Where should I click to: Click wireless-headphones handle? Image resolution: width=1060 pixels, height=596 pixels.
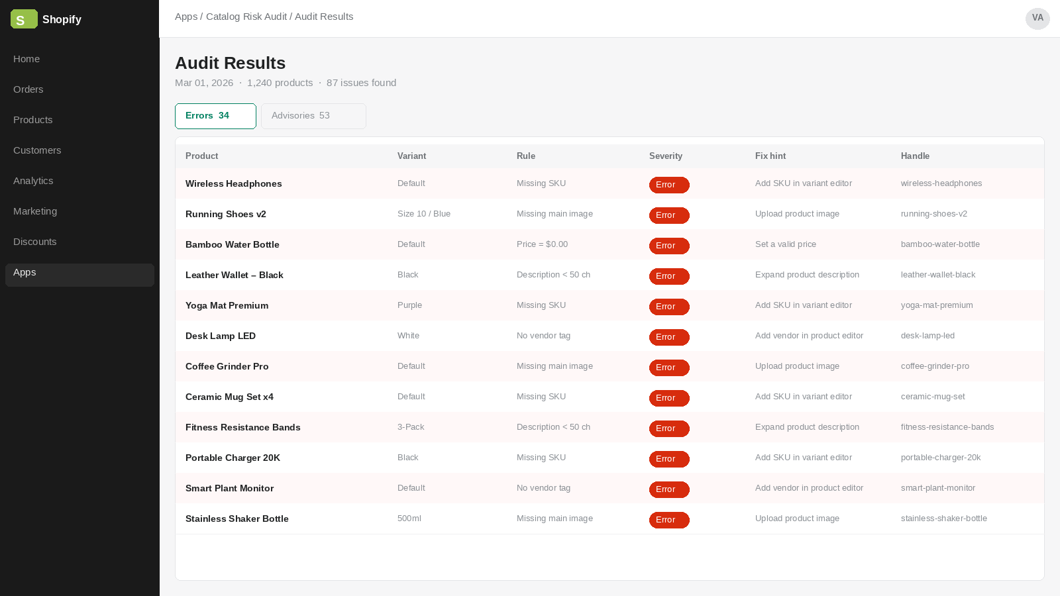click(x=941, y=183)
